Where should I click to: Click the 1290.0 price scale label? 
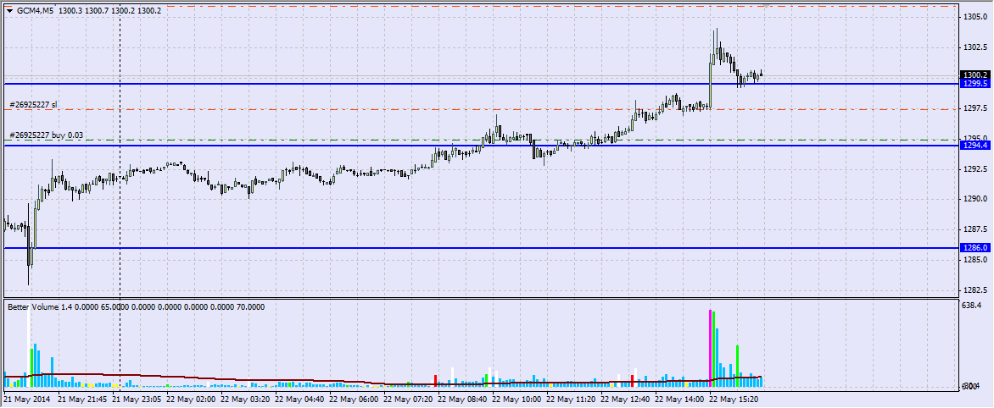975,199
